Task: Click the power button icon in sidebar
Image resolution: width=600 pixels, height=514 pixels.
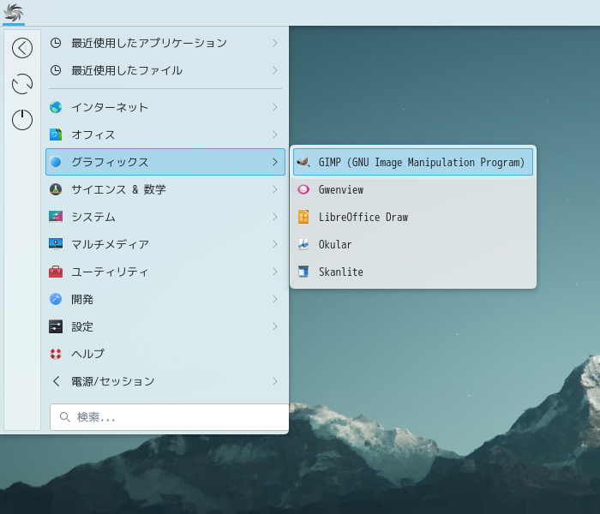Action: (x=22, y=120)
